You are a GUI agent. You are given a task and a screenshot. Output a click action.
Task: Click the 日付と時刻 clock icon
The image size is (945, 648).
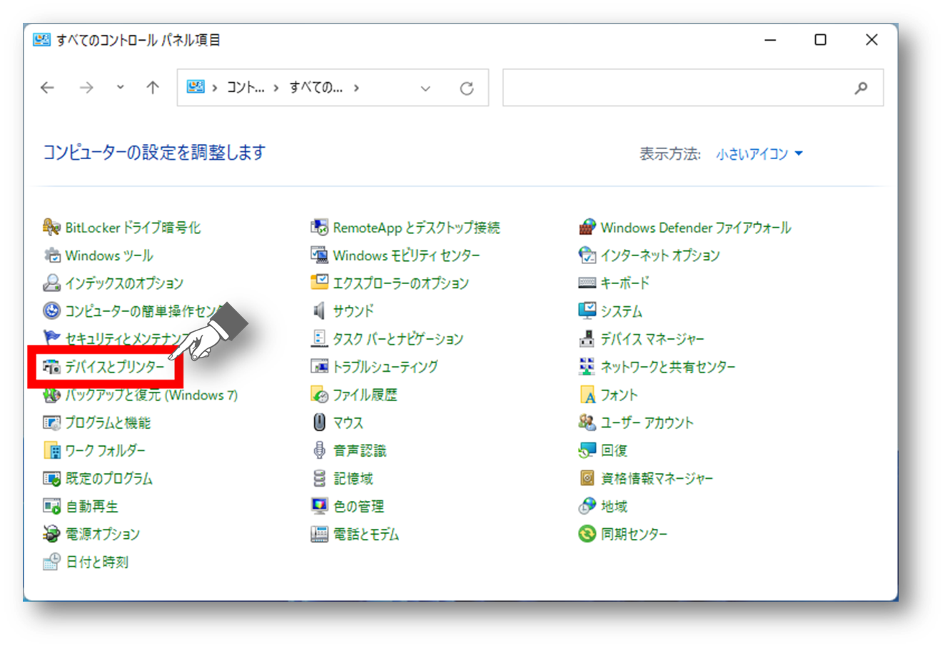point(51,562)
